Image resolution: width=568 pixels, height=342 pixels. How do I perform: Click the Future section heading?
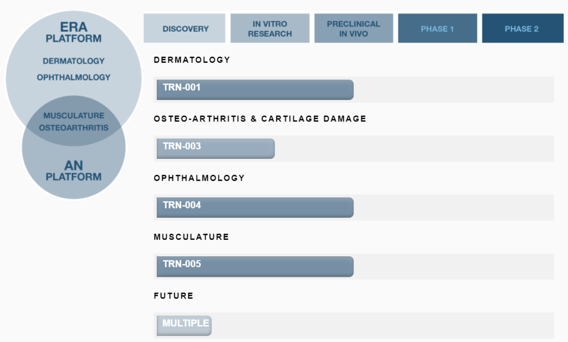(174, 296)
